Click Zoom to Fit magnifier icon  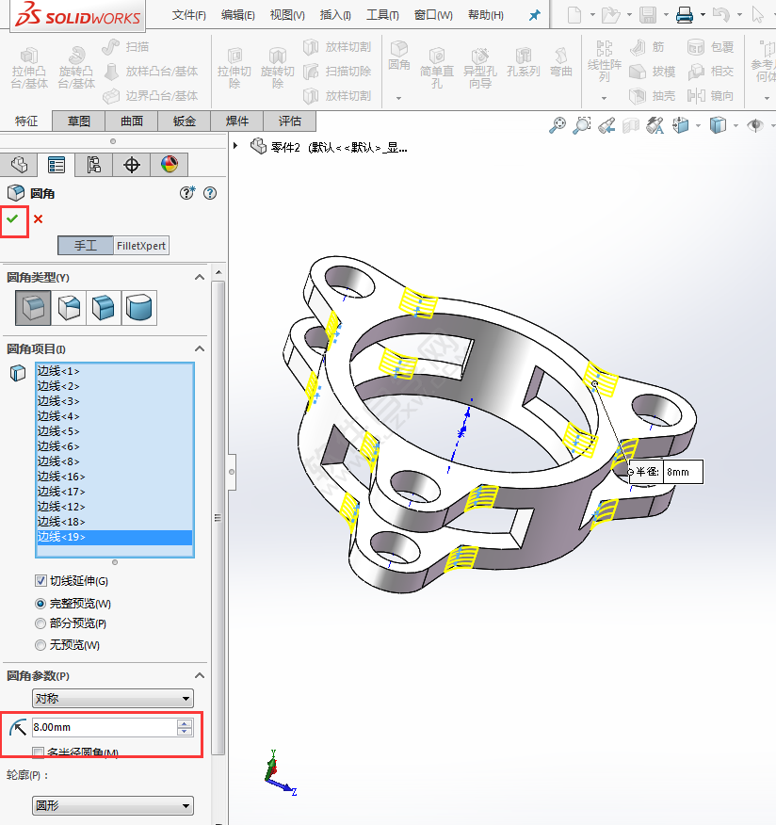click(558, 125)
